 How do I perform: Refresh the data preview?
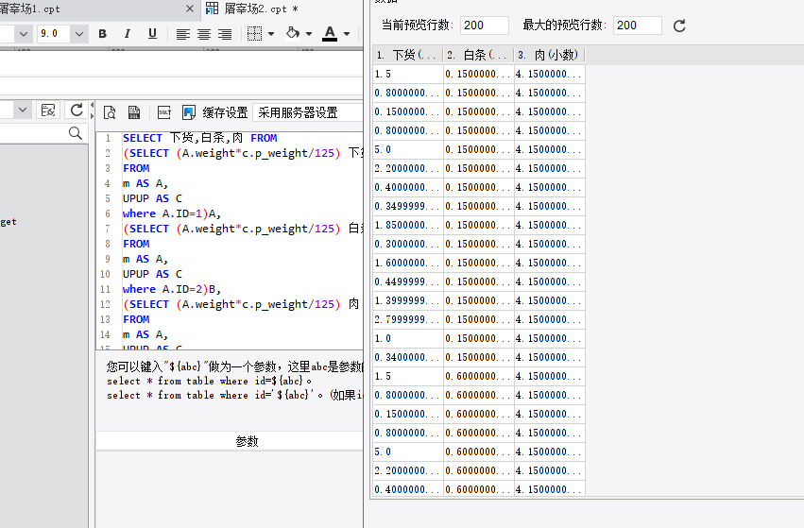coord(679,26)
